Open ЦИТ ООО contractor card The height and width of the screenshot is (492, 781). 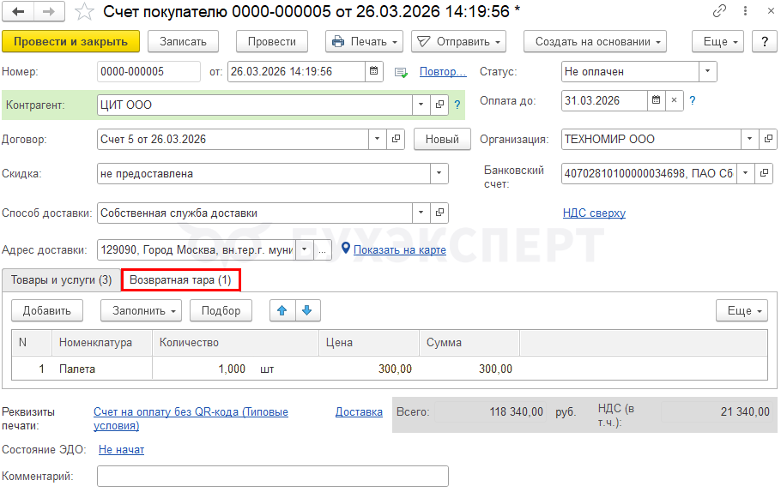point(439,105)
